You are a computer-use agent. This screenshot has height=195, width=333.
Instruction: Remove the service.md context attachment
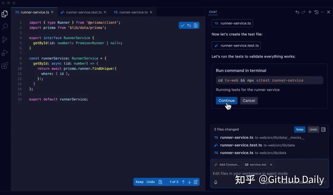[x=271, y=165]
